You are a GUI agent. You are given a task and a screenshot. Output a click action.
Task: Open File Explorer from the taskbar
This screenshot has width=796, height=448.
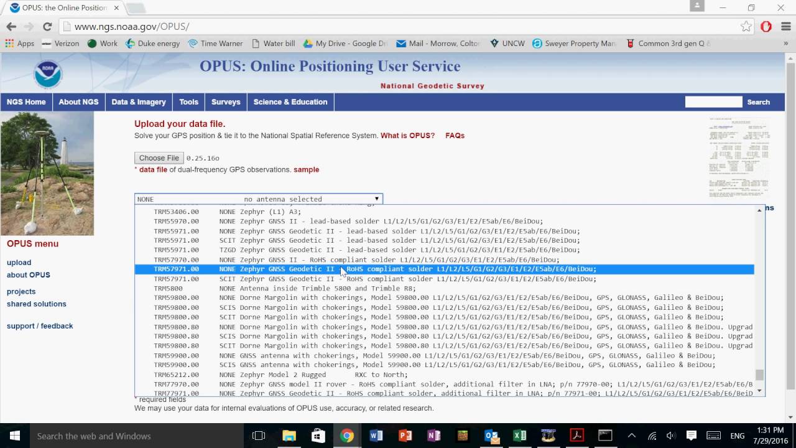[289, 436]
